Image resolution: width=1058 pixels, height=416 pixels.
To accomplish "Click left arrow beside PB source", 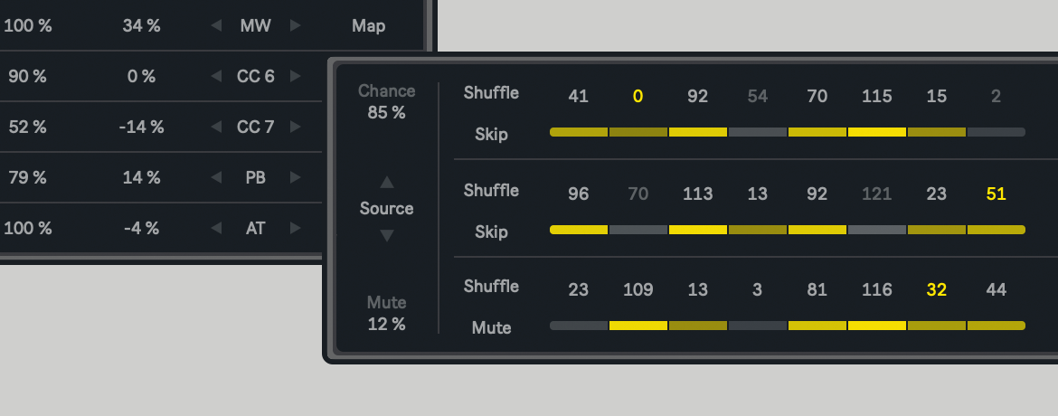I will 216,177.
